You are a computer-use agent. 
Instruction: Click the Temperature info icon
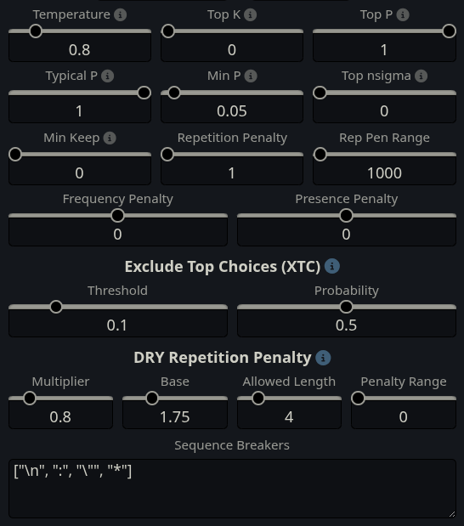(120, 14)
